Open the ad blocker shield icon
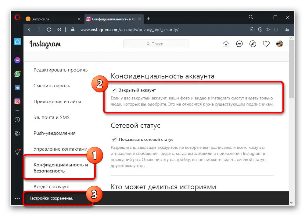Image resolution: width=305 pixels, height=216 pixels. [260, 30]
